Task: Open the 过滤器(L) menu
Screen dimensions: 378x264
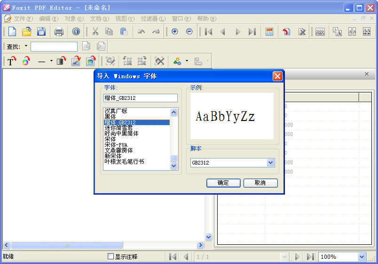Action: click(153, 19)
